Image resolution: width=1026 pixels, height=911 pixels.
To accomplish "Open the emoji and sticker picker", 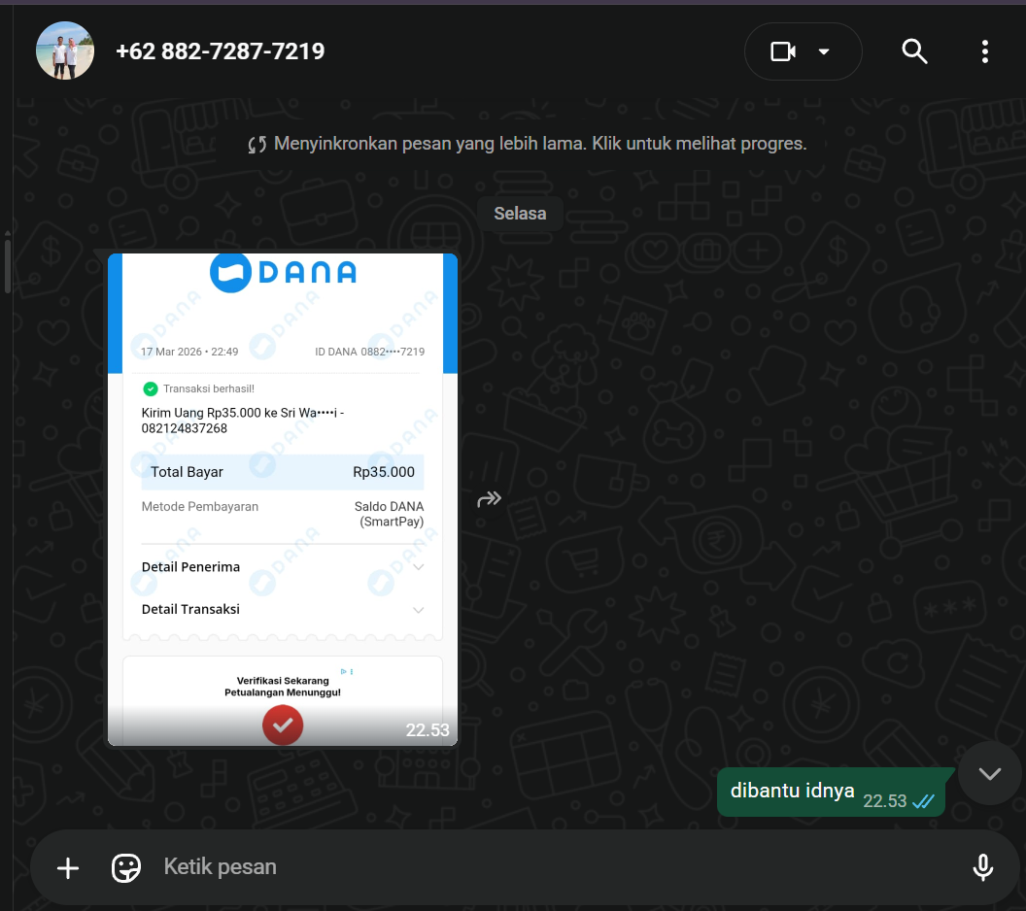I will tap(125, 868).
